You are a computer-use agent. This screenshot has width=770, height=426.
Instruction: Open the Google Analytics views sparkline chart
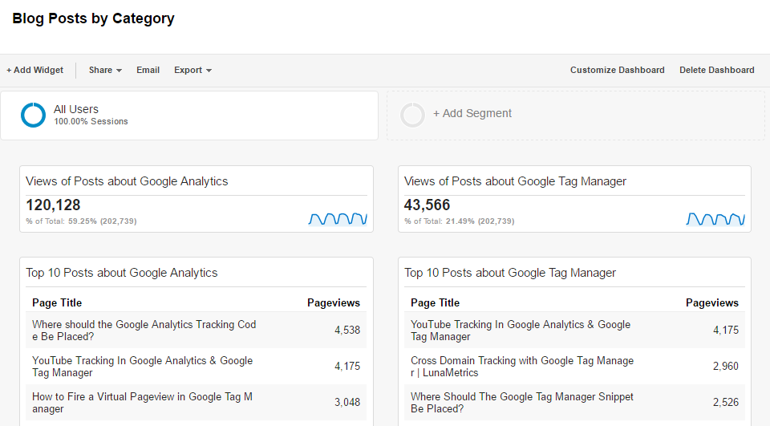(338, 219)
